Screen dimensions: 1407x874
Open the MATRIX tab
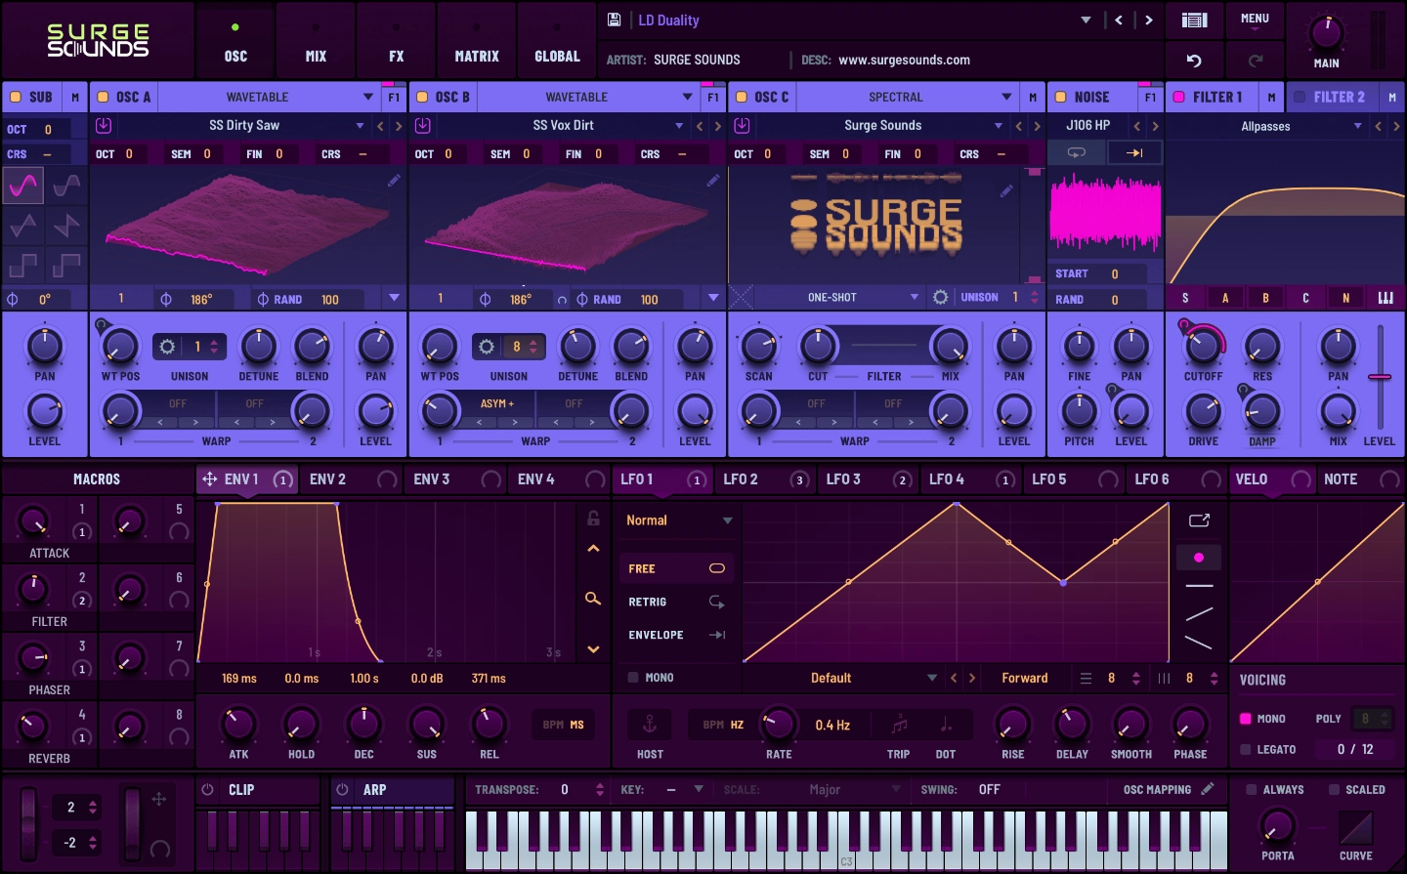tap(477, 41)
